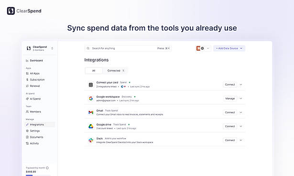Click the ClearSpend workspace icon in sidebar
Image resolution: width=294 pixels, height=176 pixels.
pyautogui.click(x=29, y=48)
